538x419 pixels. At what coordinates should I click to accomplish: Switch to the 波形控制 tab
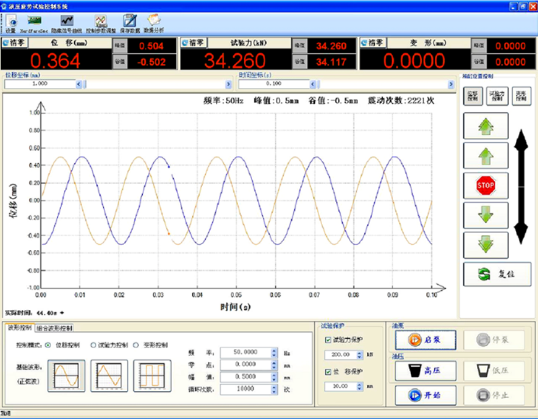[x=19, y=328]
